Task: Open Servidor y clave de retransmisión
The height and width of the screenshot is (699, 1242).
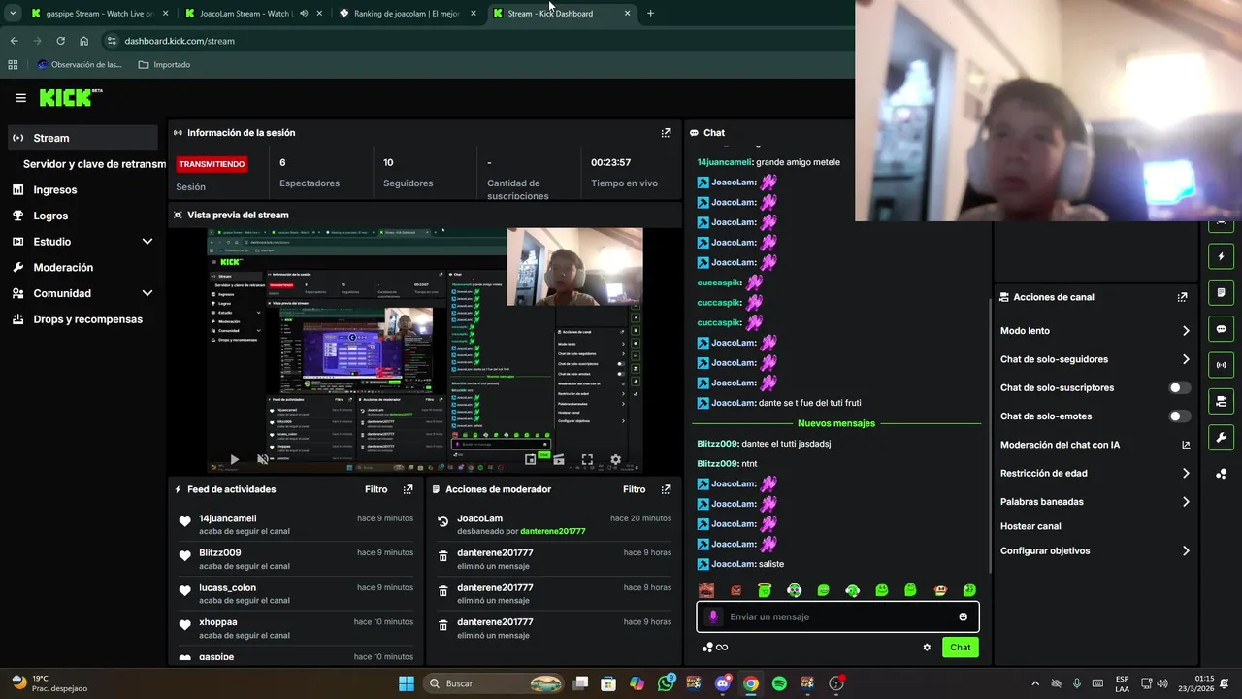Action: point(94,164)
